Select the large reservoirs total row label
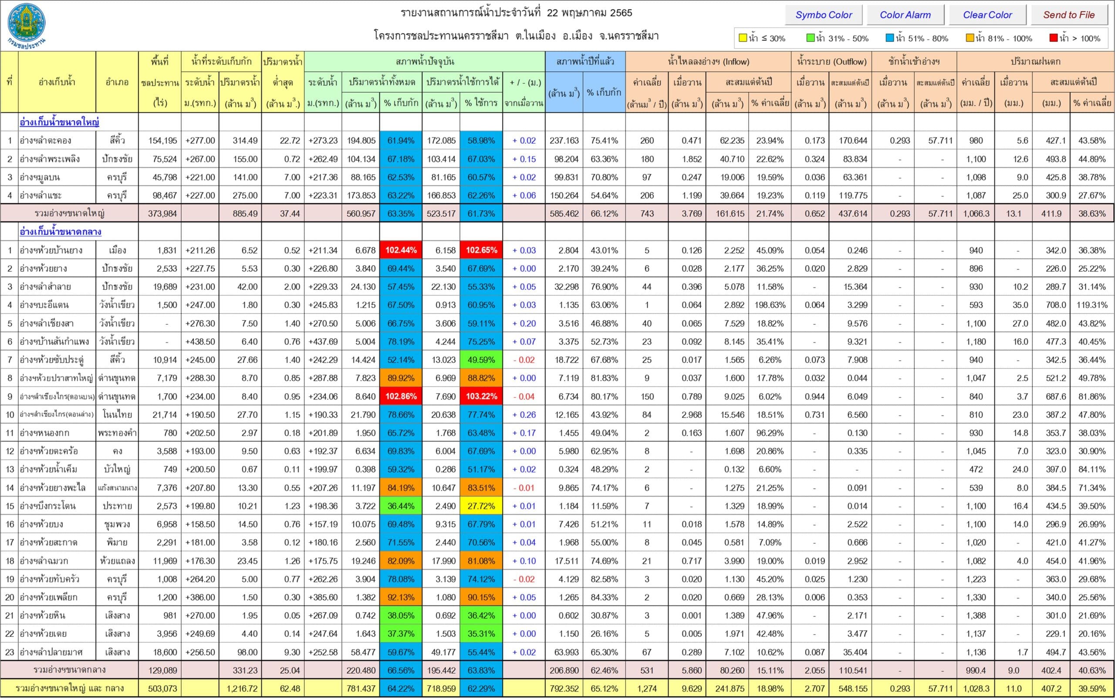Viewport: 1115px width, 698px height. tap(69, 213)
